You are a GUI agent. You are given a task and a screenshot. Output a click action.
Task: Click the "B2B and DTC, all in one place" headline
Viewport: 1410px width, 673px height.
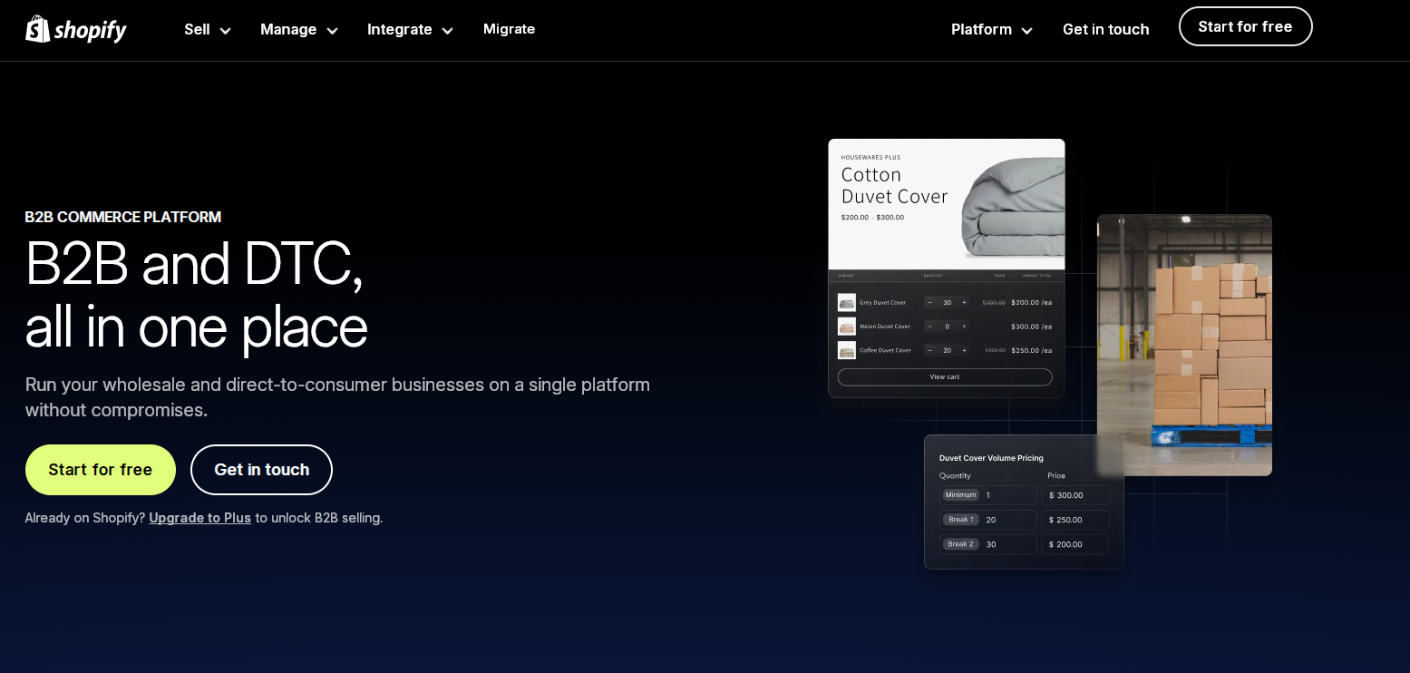196,295
